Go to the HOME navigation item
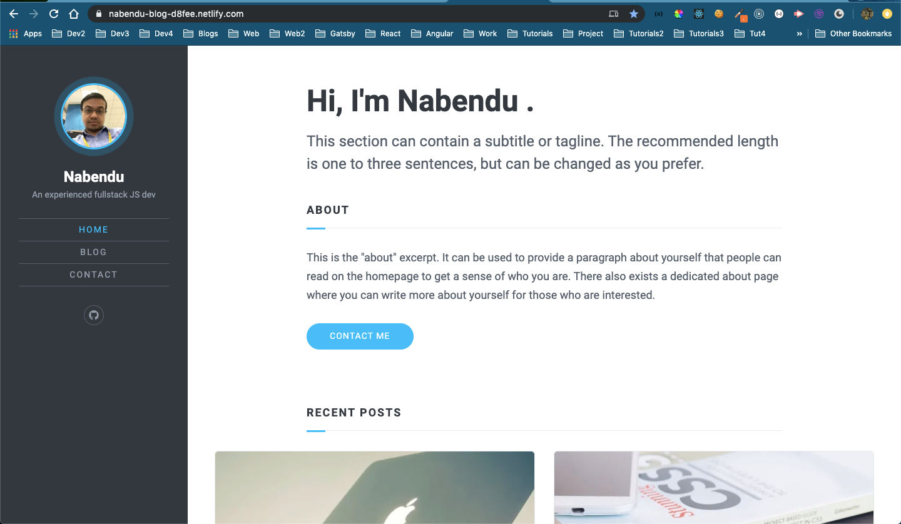This screenshot has height=524, width=901. (x=94, y=229)
